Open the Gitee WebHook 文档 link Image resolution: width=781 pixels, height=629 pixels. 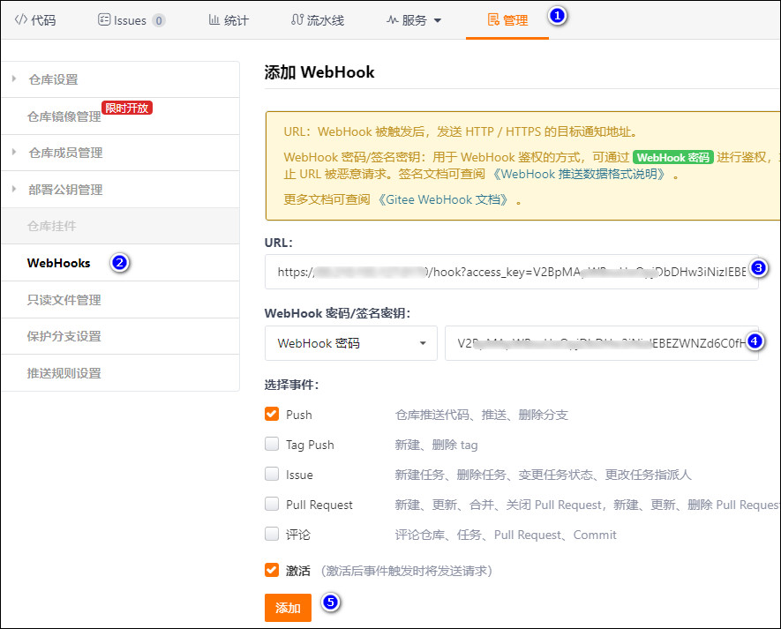[x=443, y=199]
